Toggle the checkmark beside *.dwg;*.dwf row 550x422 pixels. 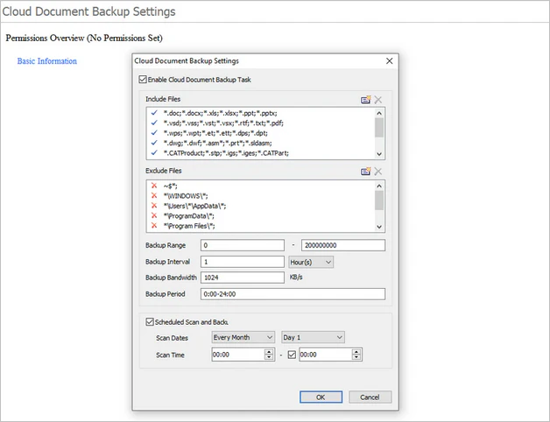click(154, 143)
